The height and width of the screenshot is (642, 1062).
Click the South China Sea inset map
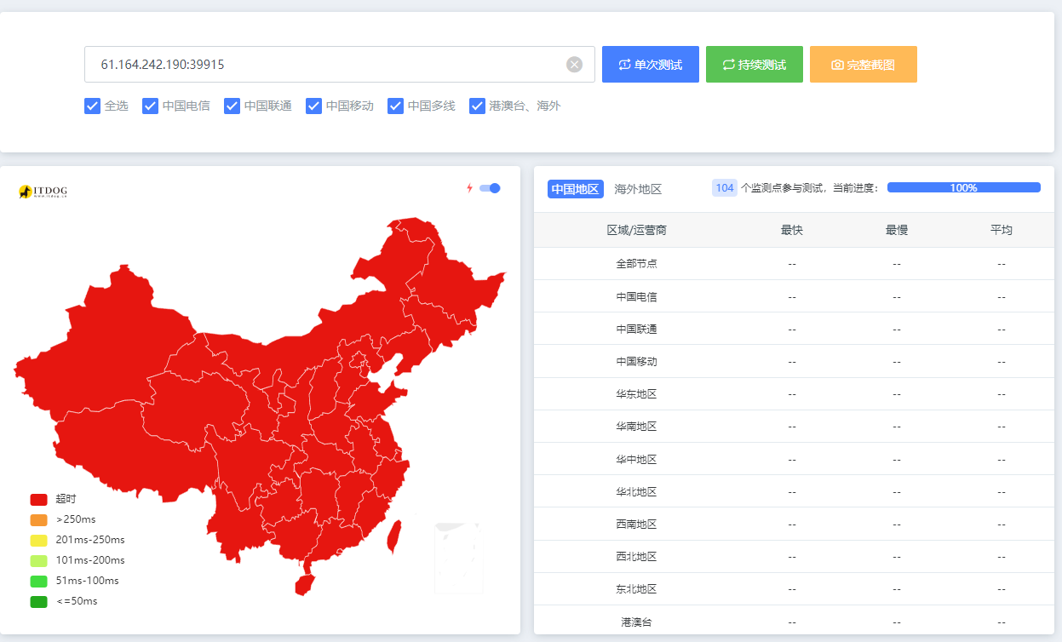click(457, 558)
